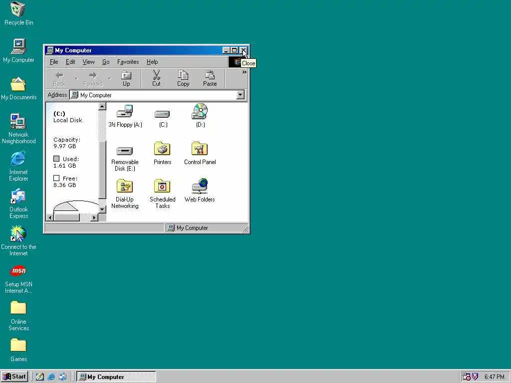Click the Back toolbar button
511x383 pixels.
click(59, 79)
